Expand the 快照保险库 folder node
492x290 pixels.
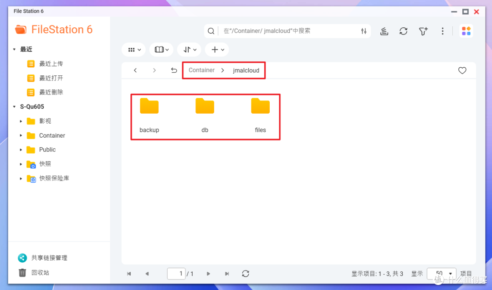pos(20,179)
